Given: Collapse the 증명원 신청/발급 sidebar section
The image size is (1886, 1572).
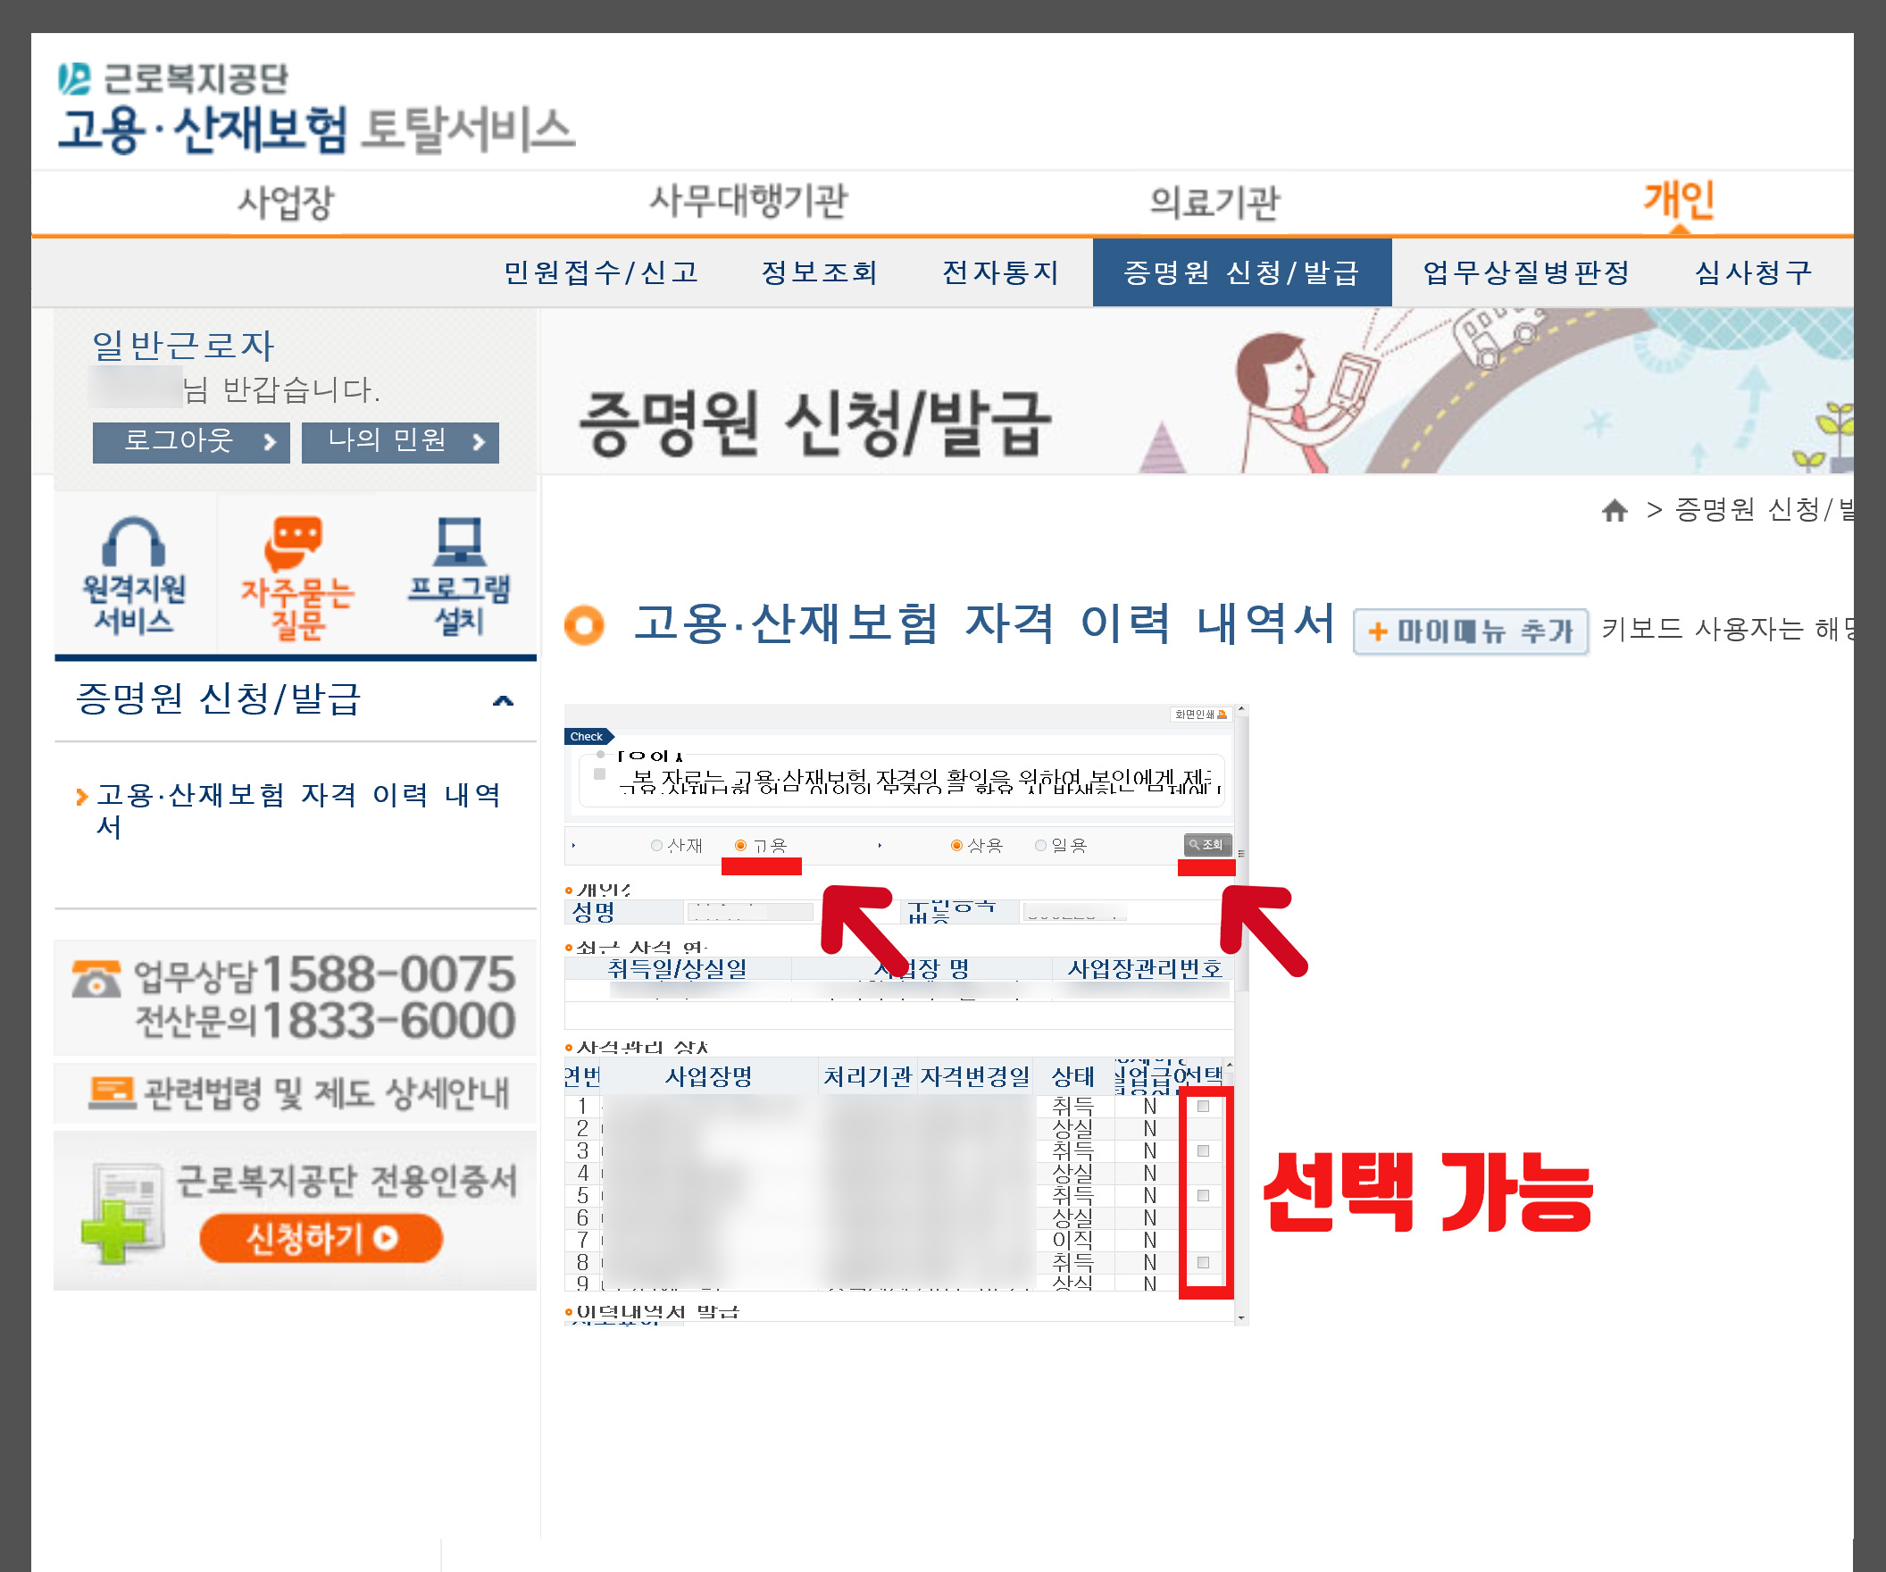Looking at the screenshot, I should tap(503, 699).
